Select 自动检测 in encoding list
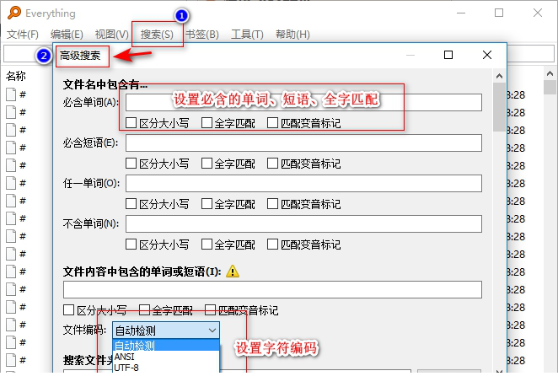The height and width of the screenshot is (387, 558). point(166,346)
